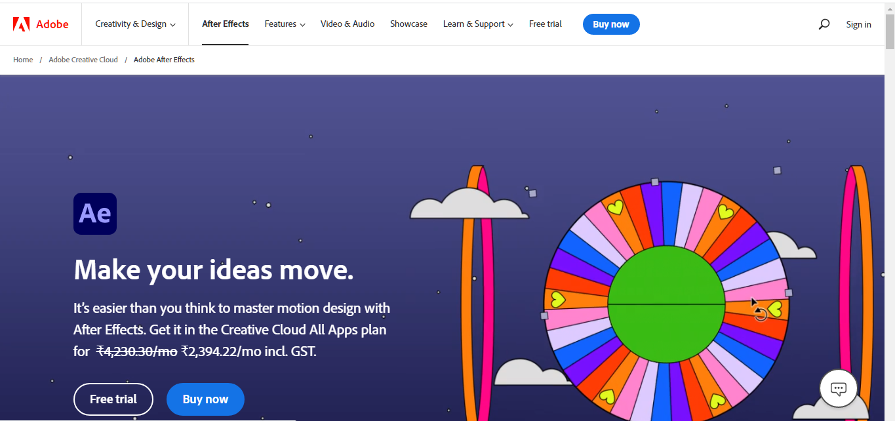Click the cloud left of the wheel
Viewport: 895px width, 421px height.
point(468,206)
